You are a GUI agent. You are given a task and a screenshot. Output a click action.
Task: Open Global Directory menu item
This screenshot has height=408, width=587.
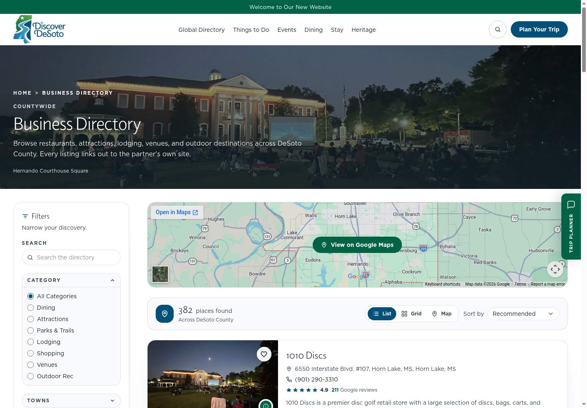201,30
